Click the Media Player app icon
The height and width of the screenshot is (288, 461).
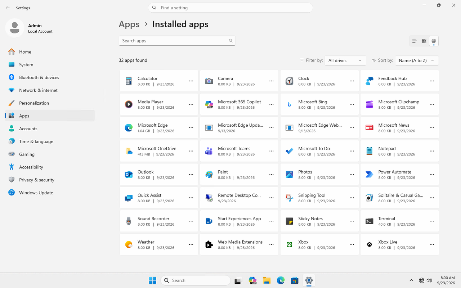coord(129,104)
